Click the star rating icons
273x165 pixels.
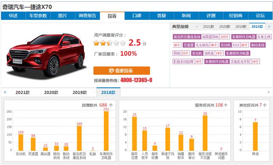[x=109, y=43]
